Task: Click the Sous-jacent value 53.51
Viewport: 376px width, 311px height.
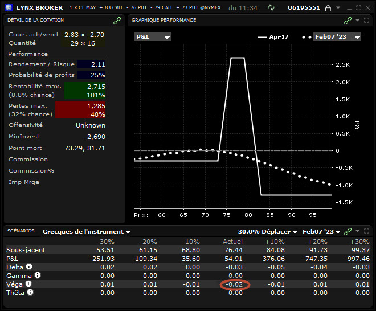Action: click(x=105, y=250)
